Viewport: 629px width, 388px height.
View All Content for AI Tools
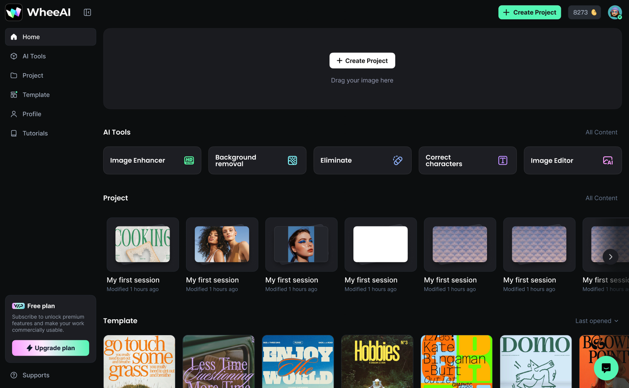pos(601,132)
